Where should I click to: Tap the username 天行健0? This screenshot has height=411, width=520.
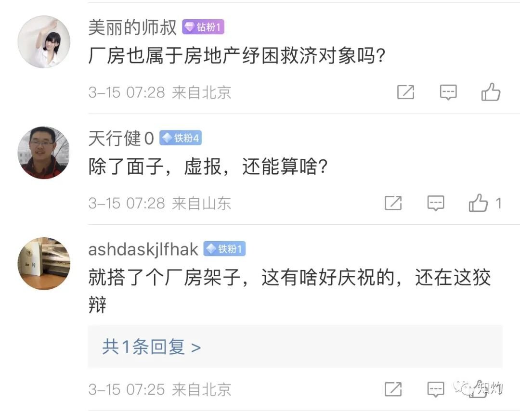click(x=121, y=139)
